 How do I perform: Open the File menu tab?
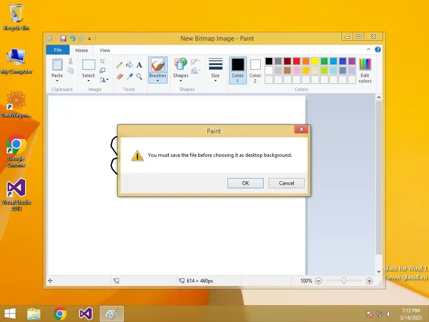[58, 50]
